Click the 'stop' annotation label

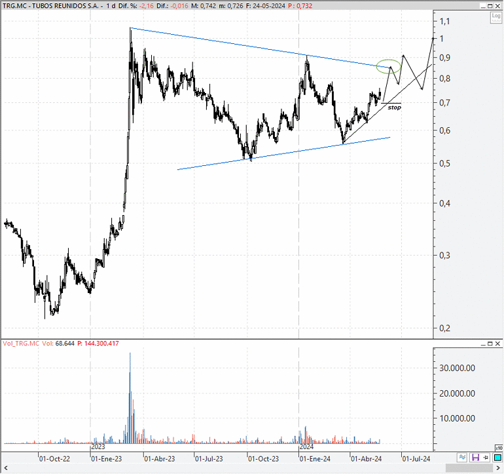[x=395, y=108]
